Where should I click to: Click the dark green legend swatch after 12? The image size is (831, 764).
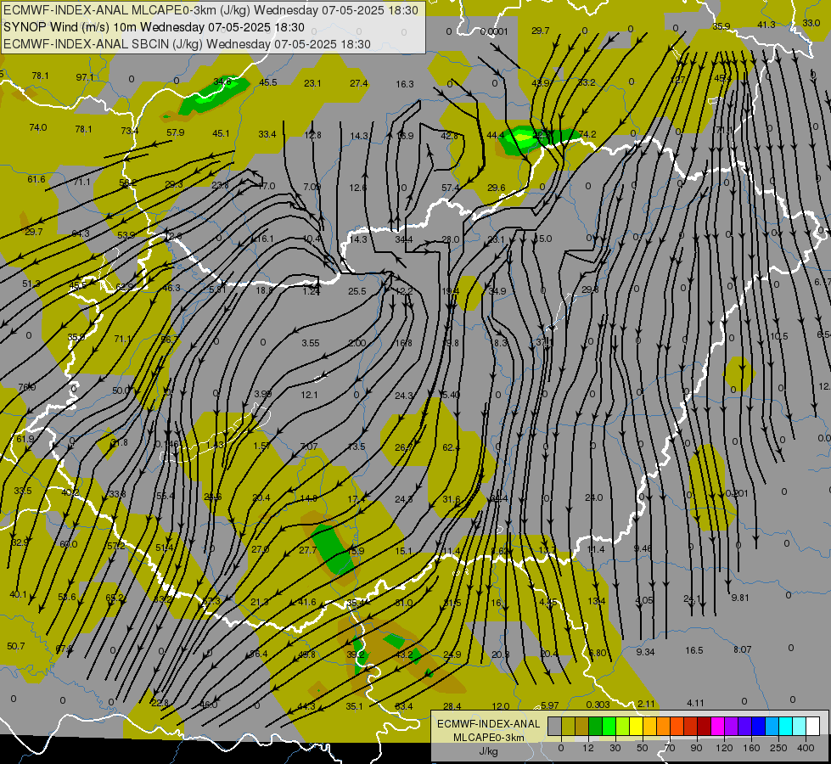pyautogui.click(x=596, y=726)
